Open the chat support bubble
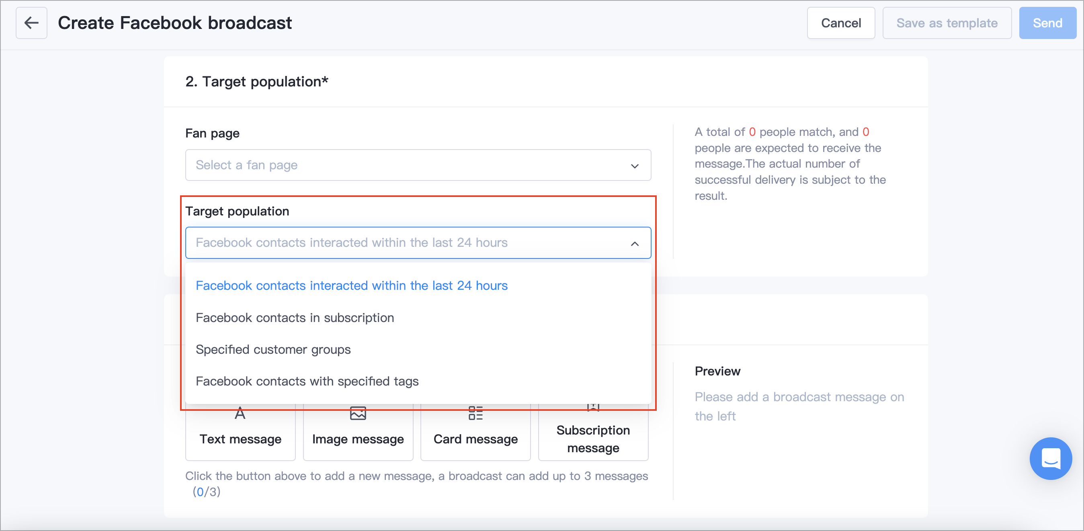 1051,458
